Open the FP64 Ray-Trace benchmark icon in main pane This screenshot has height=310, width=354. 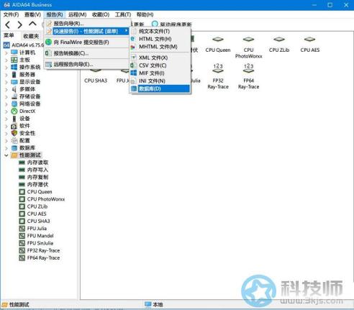click(x=248, y=68)
